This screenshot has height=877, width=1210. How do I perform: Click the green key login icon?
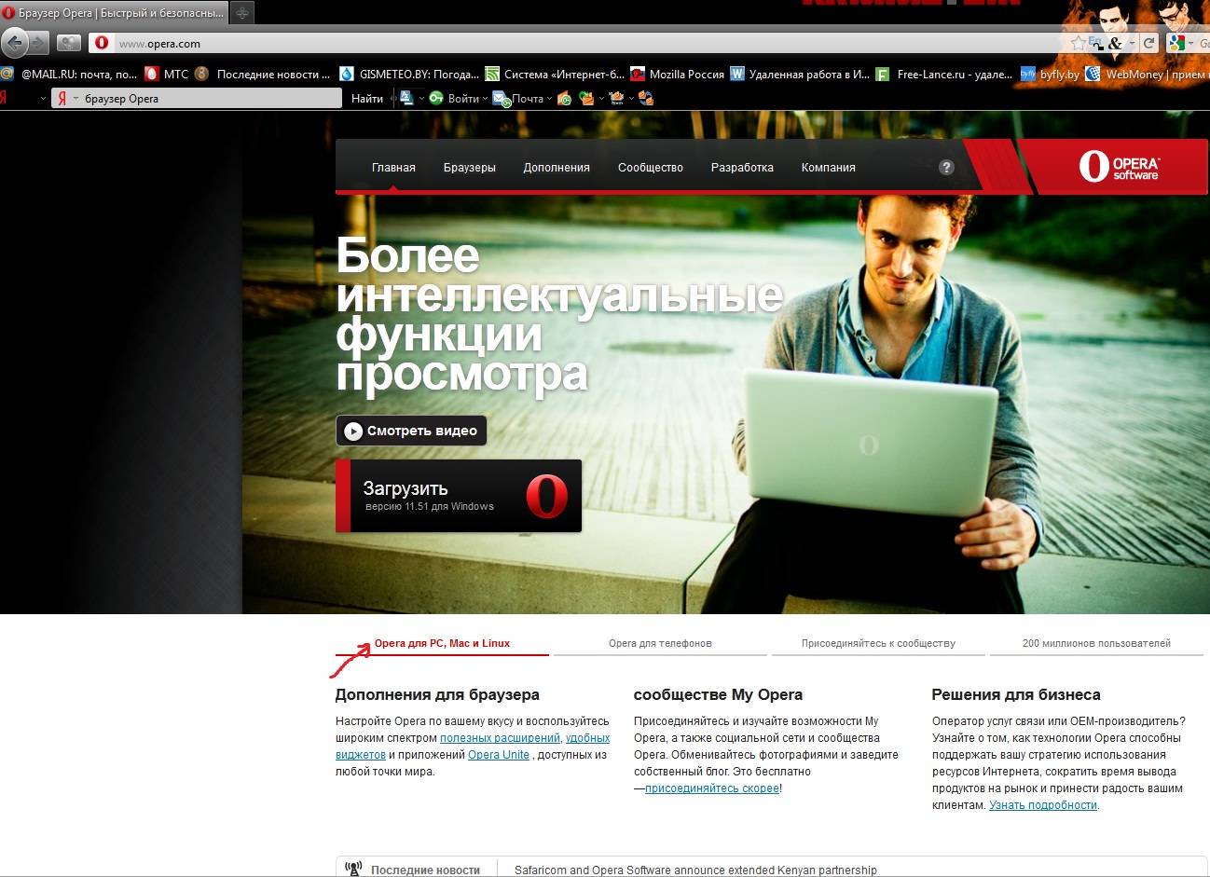pos(436,98)
